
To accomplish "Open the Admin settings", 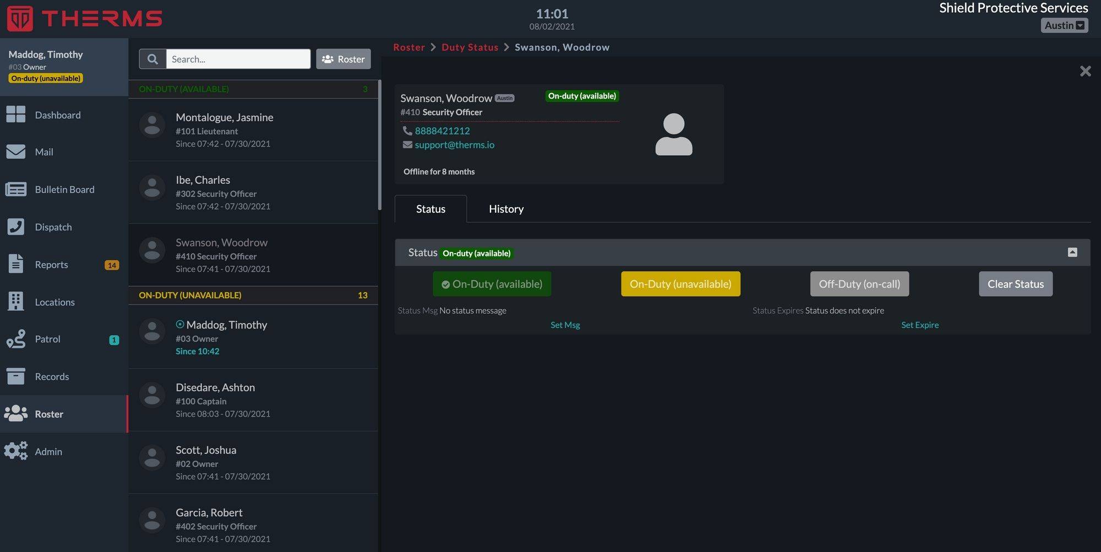I will click(48, 451).
